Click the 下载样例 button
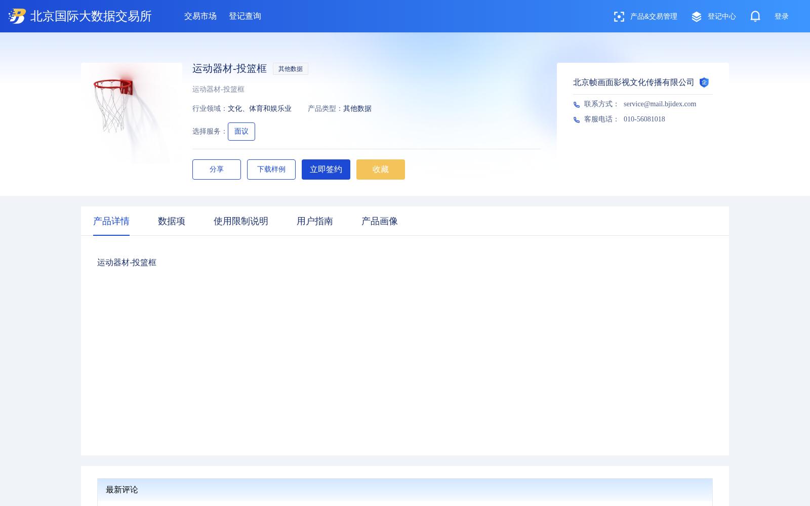 click(x=271, y=170)
